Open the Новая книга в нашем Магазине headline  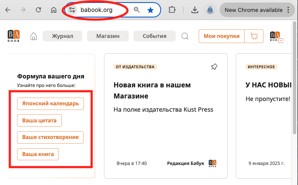coord(152,90)
